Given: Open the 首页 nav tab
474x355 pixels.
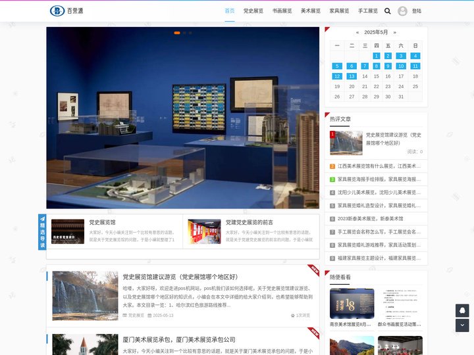Looking at the screenshot, I should pos(230,11).
